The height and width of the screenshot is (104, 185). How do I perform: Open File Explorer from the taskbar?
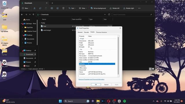pyautogui.click(x=98, y=101)
